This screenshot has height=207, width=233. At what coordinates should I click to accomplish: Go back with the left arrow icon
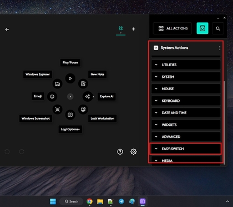[7, 29]
